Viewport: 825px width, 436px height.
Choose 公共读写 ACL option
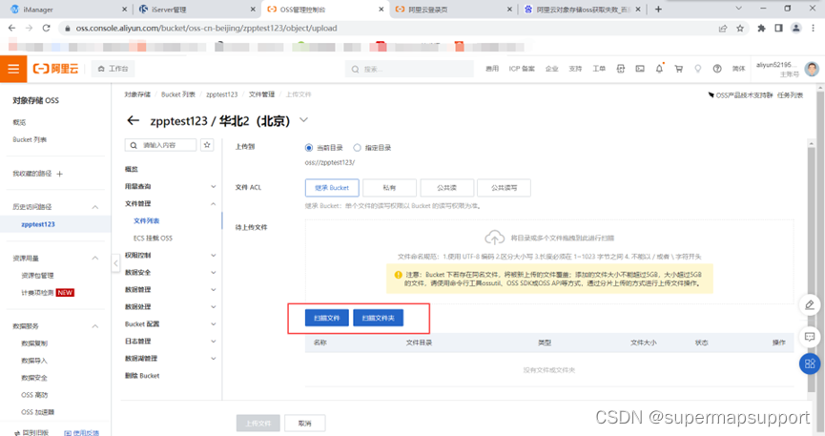pyautogui.click(x=504, y=187)
